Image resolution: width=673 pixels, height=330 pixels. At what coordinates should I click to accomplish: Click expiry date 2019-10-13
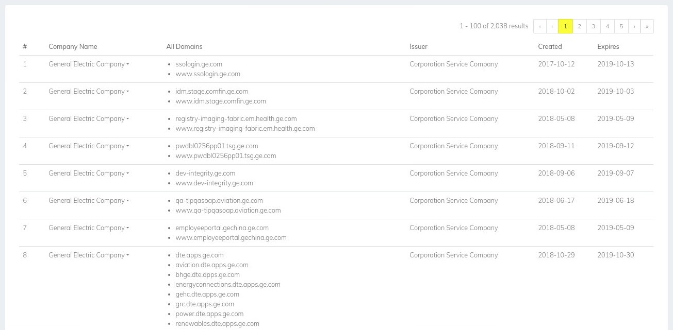[x=616, y=64]
